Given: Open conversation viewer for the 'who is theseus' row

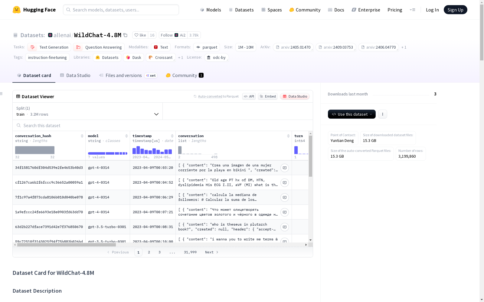Looking at the screenshot, I should pos(285,227).
